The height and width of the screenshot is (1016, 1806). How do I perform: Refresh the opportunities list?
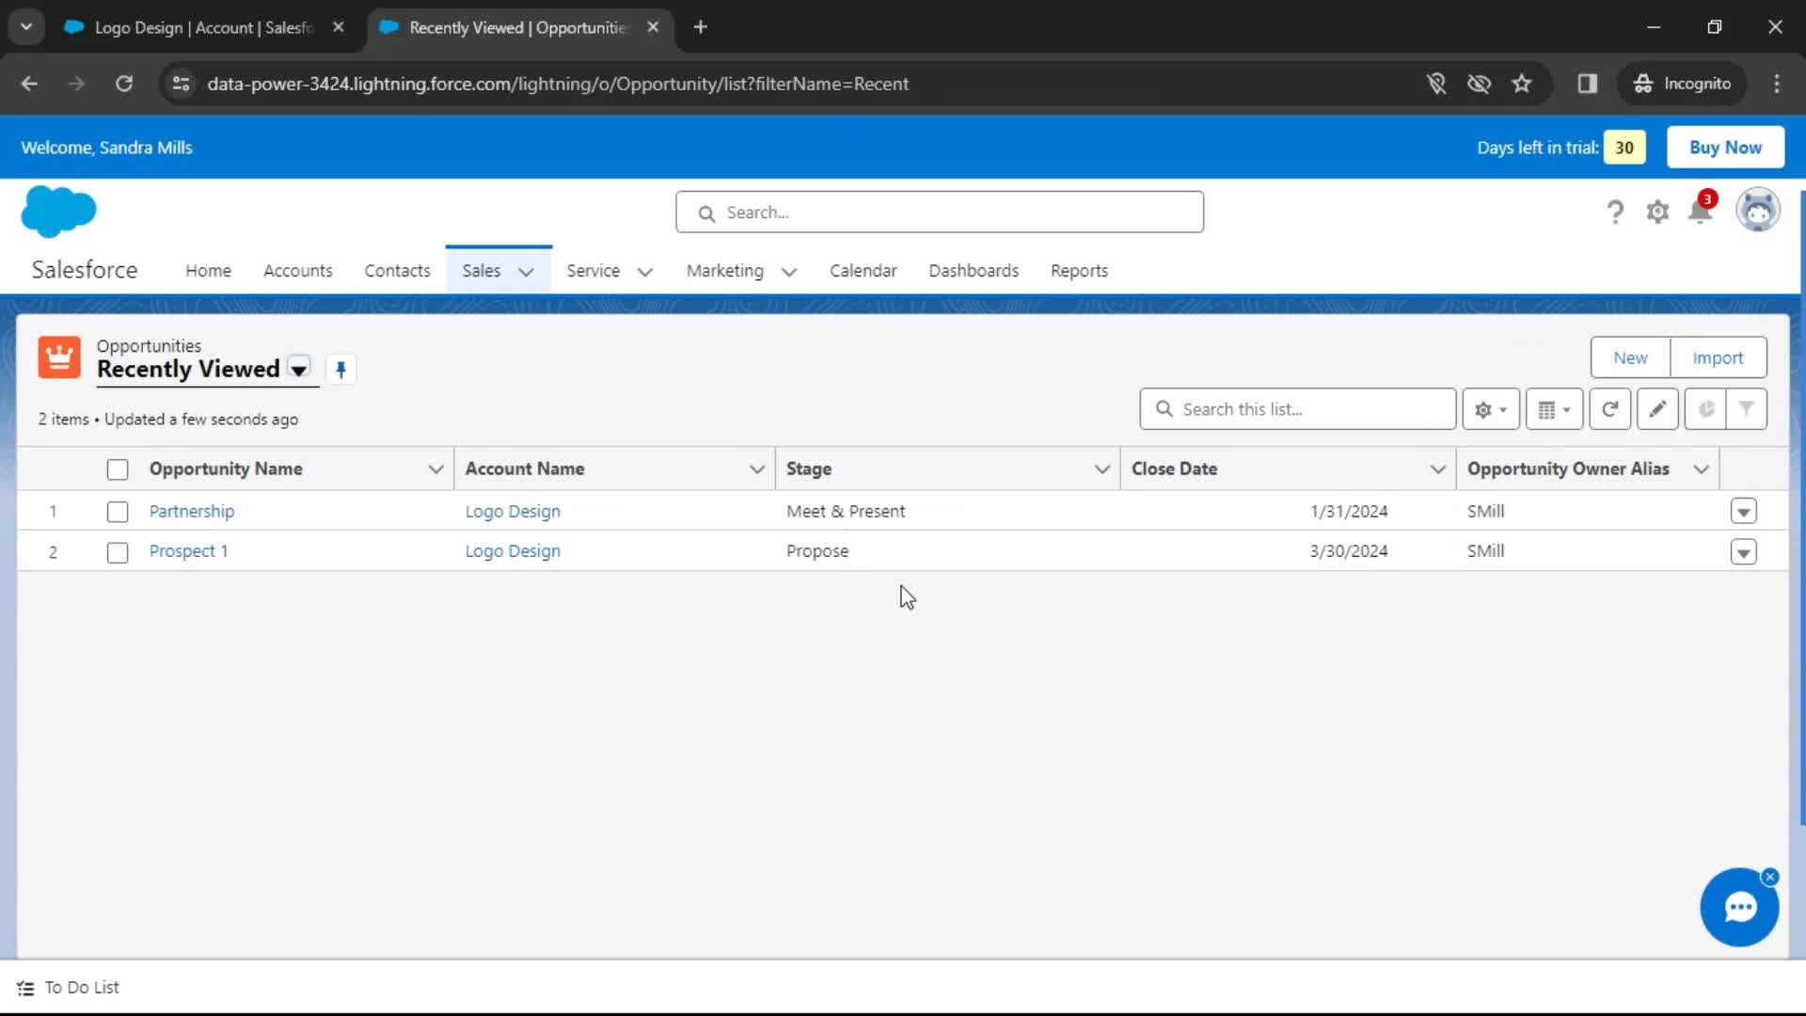coord(1609,409)
